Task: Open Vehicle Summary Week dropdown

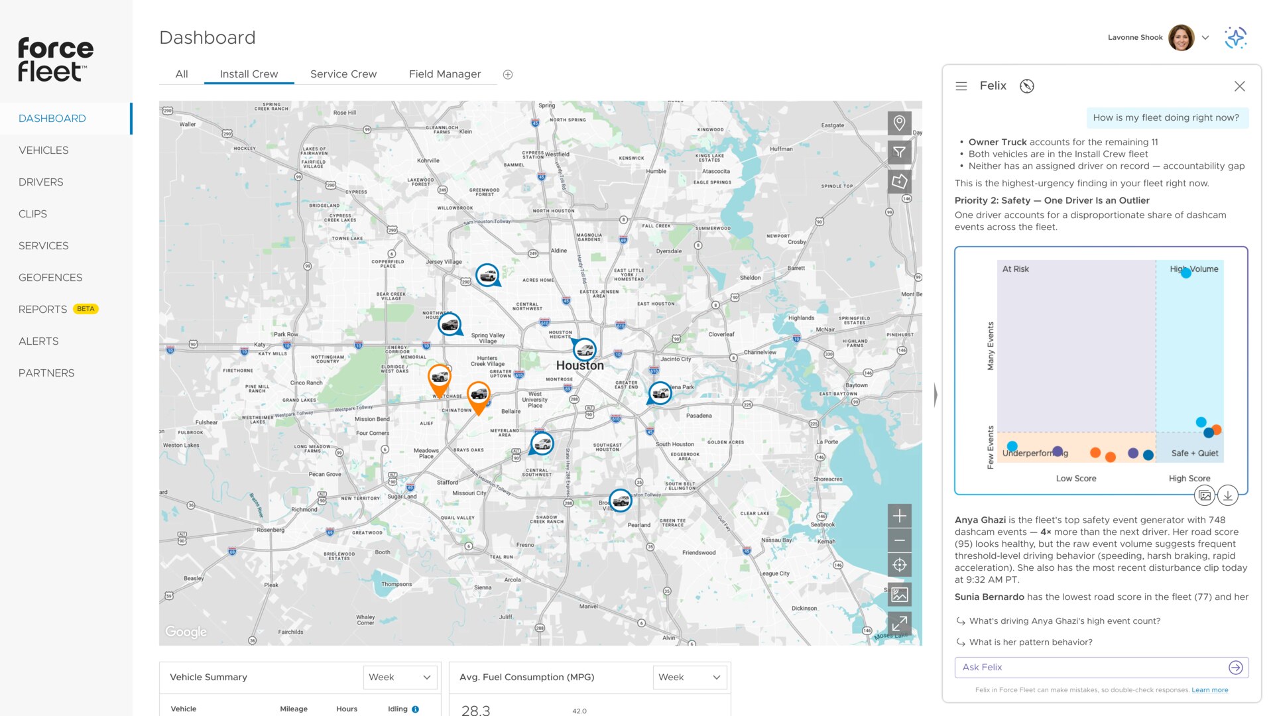Action: tap(400, 678)
